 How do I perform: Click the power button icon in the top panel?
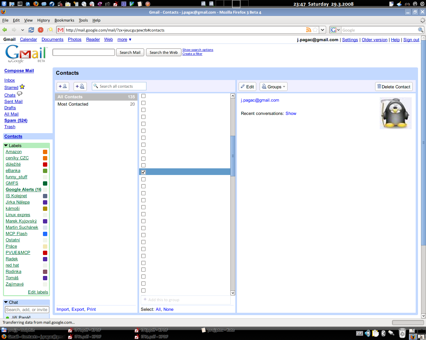(x=423, y=4)
